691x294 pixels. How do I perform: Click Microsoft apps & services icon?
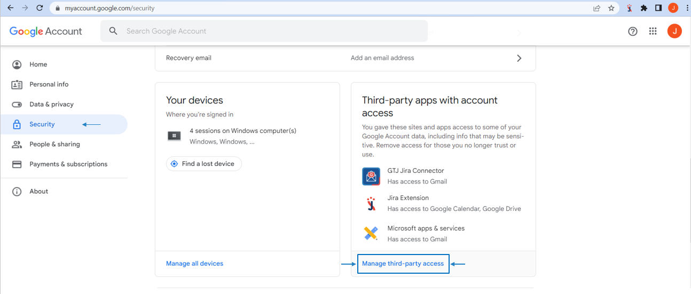coord(371,233)
